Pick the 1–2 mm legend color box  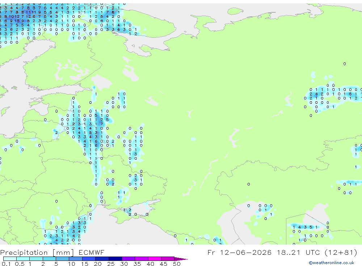pos(36,259)
